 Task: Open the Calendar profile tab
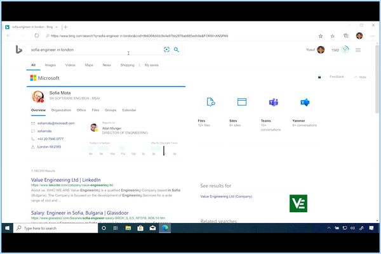[129, 110]
